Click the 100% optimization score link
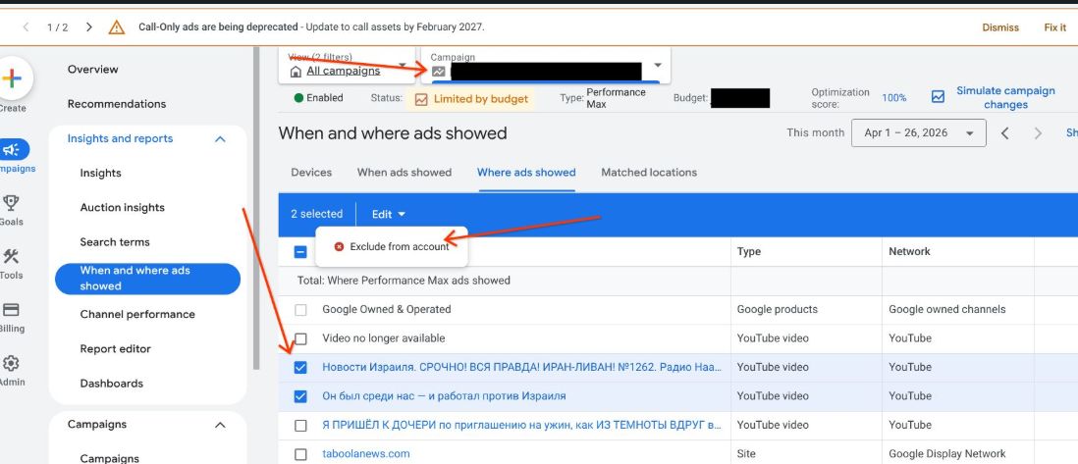This screenshot has height=464, width=1078. click(x=893, y=98)
